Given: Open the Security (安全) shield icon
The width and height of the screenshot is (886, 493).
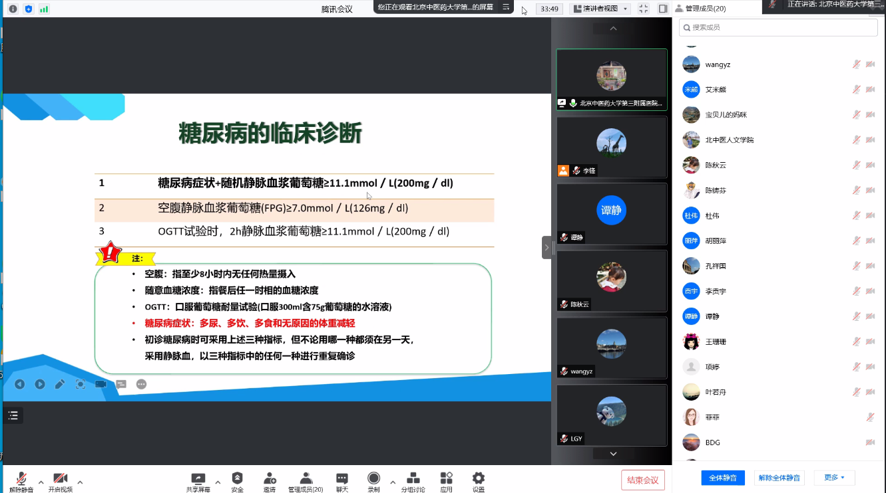Looking at the screenshot, I should pos(237,478).
